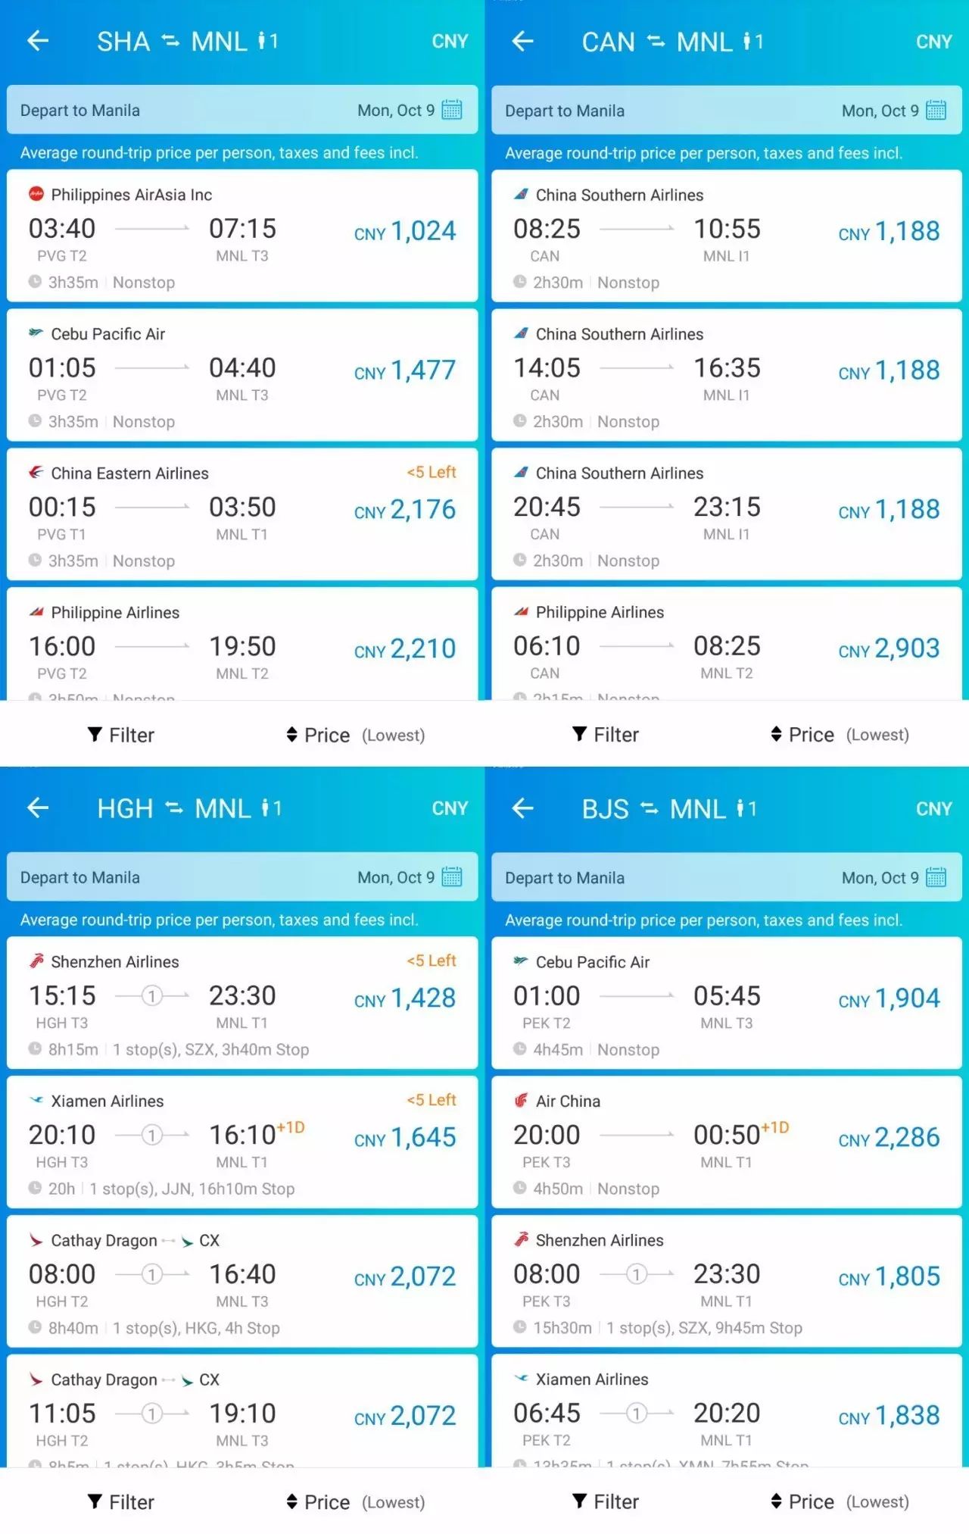Select China Southern 08:25 flight from CAN

(727, 236)
